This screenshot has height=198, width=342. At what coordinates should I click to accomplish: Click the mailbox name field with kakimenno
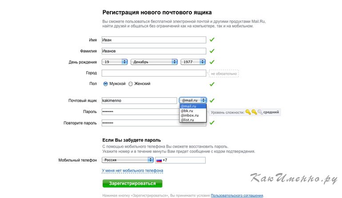[x=139, y=101]
